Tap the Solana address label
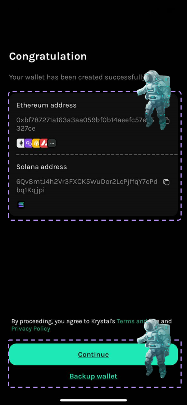 (41, 167)
